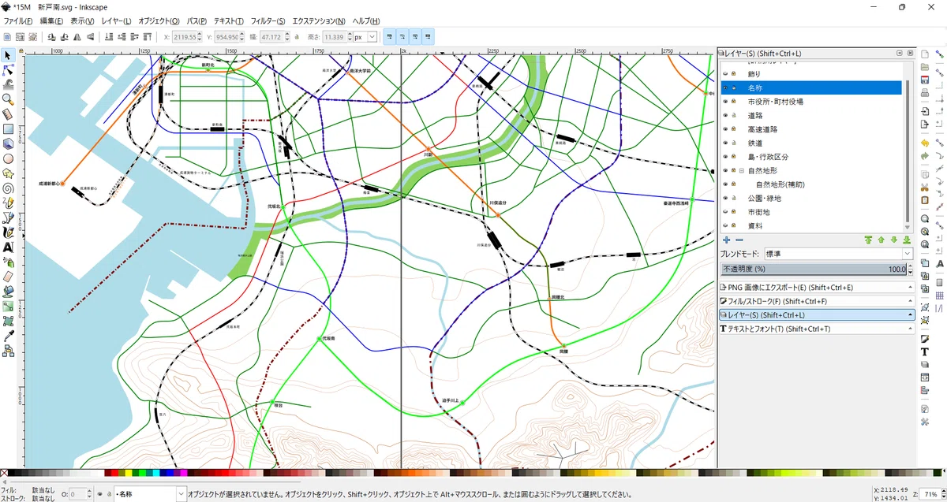Toggle visibility of 飾り layer

coord(725,74)
